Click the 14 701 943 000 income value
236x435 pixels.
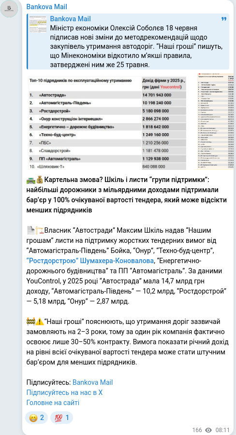[157, 95]
